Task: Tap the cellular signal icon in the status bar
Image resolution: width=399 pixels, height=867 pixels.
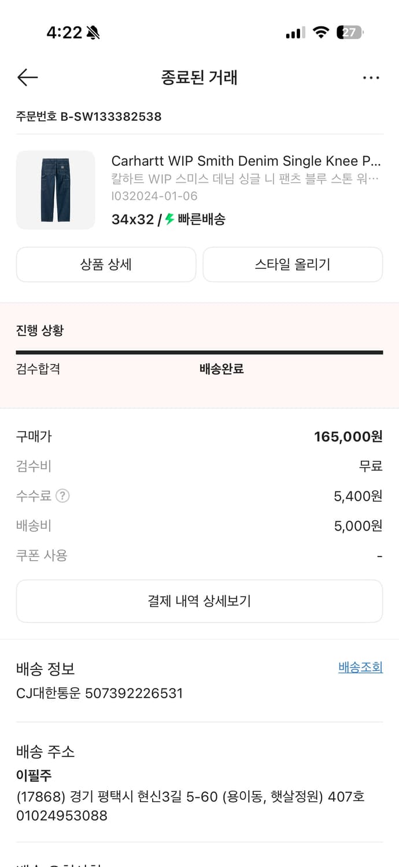Action: click(x=294, y=33)
